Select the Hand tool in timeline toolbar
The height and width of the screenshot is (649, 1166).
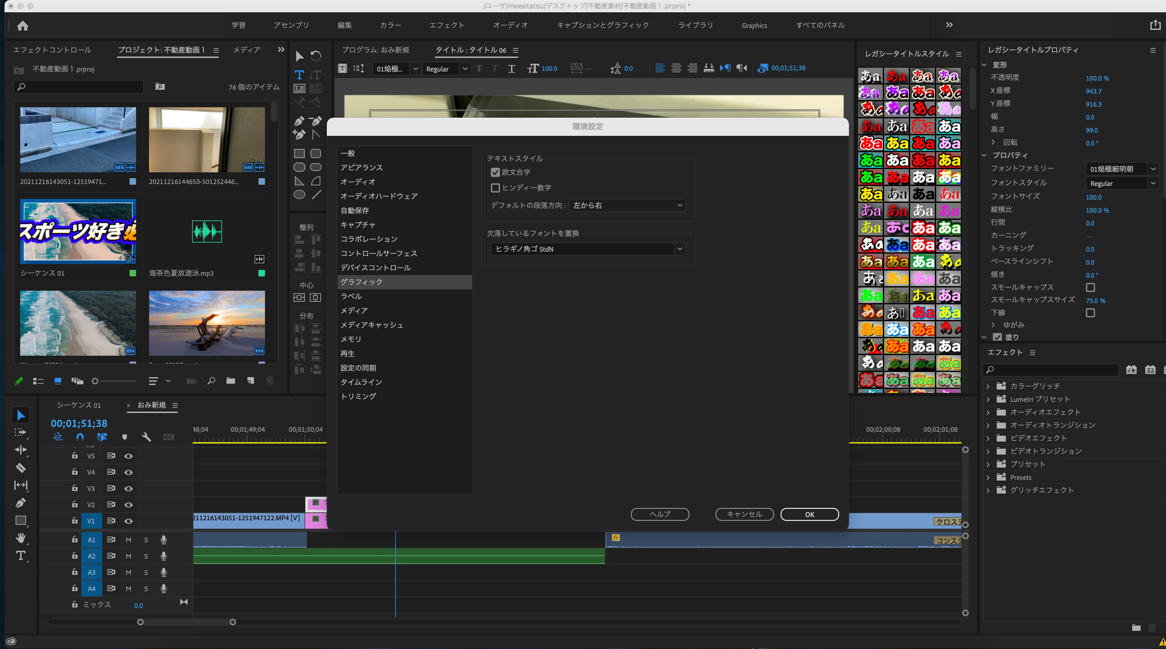coord(21,538)
